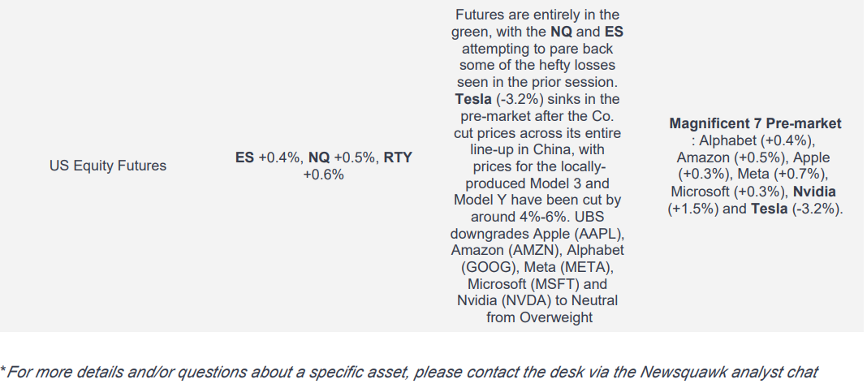This screenshot has height=388, width=867.
Task: Click the Magnificent 7 Pre-market heading
Action: coord(755,123)
